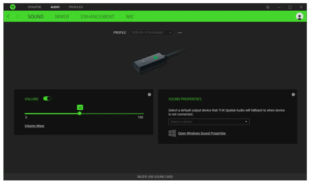Viewport: 311px width, 184px height.
Task: Open the ENHANCEMENT tab
Action: tap(97, 16)
